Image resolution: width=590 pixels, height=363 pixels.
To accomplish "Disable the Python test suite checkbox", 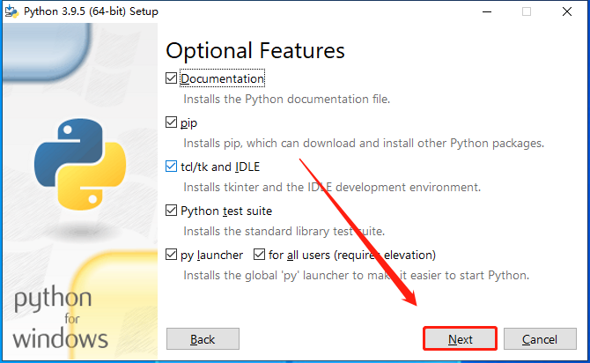I will [171, 211].
